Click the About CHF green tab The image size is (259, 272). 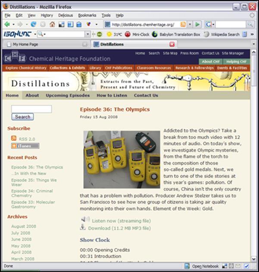pos(211,62)
